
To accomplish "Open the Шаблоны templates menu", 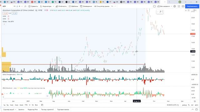I will (73, 6).
